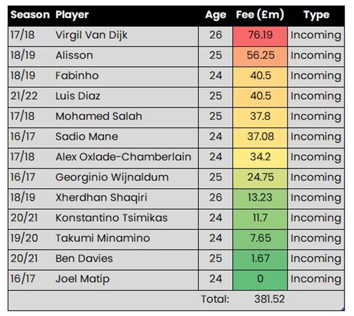This screenshot has height=316, width=354.
Task: Click the Type column header
Action: click(315, 15)
